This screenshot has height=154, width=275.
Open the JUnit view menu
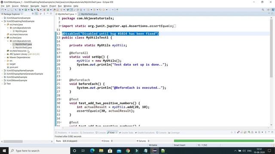tap(266, 132)
